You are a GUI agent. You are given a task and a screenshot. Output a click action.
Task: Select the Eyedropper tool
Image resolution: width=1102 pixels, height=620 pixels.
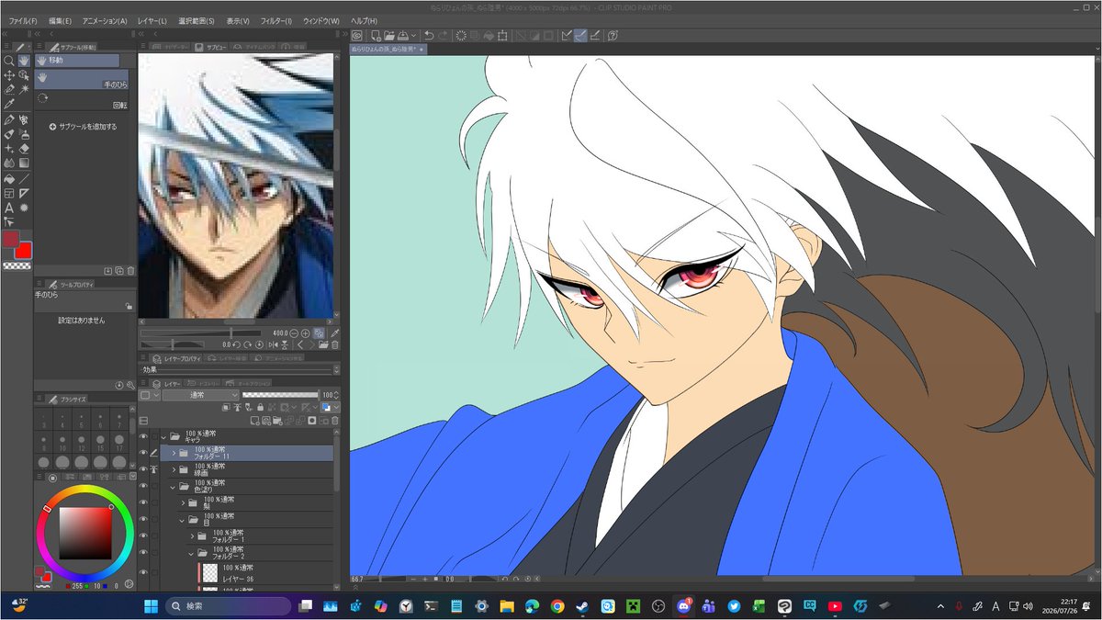pos(9,104)
